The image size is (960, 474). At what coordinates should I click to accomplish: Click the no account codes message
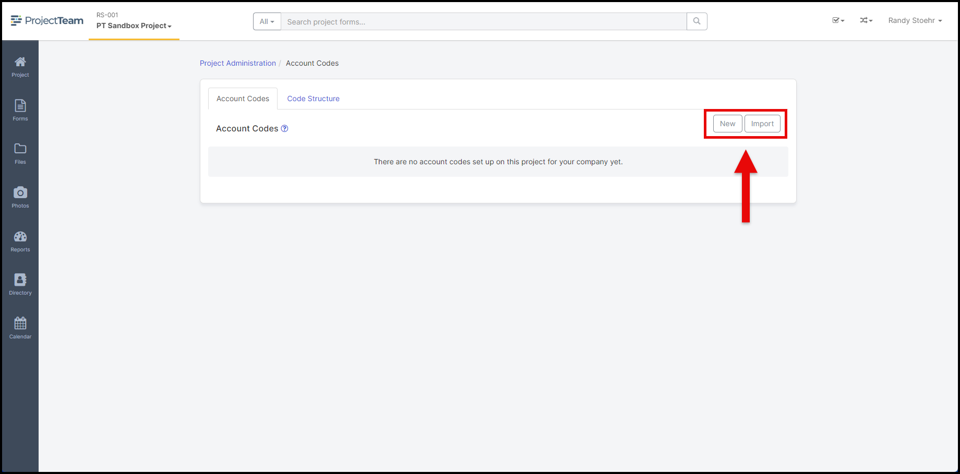pos(498,162)
